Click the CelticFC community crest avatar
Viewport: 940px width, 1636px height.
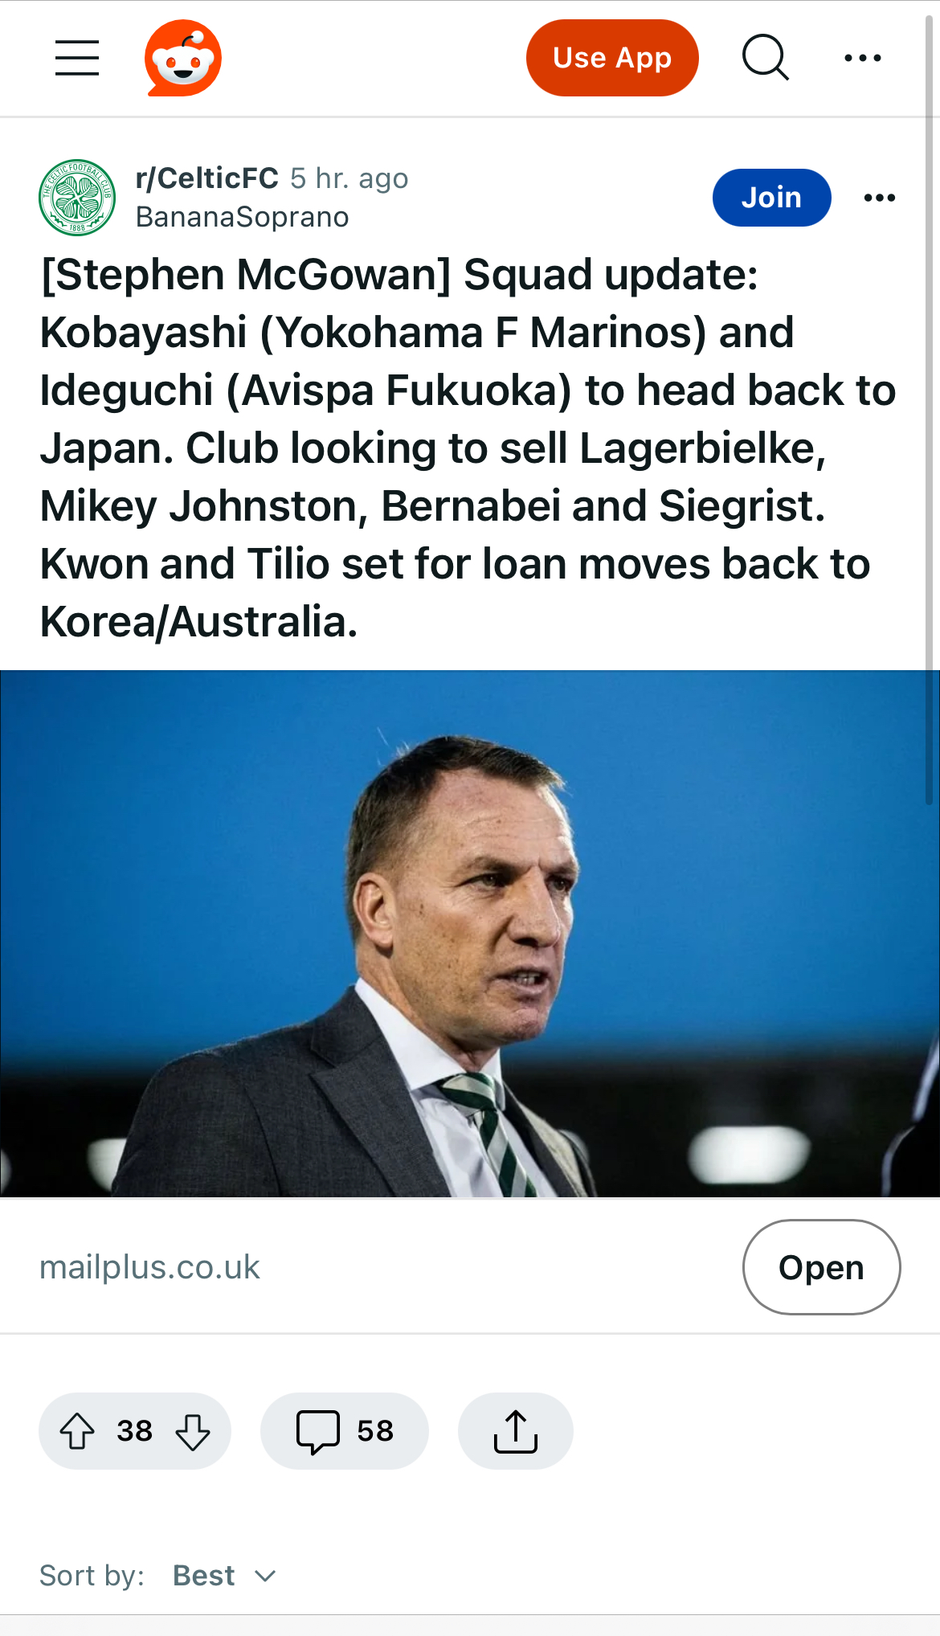[x=77, y=198]
